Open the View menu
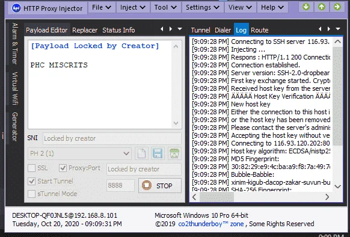The height and width of the screenshot is (237, 350). 240,7
